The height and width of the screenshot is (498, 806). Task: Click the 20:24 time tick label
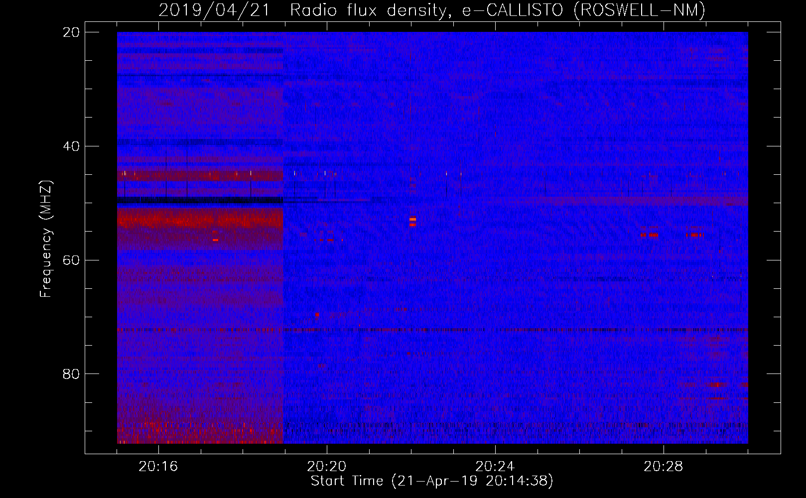click(x=495, y=467)
